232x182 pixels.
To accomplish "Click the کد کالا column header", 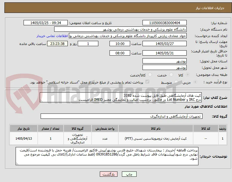I will point(206,129).
